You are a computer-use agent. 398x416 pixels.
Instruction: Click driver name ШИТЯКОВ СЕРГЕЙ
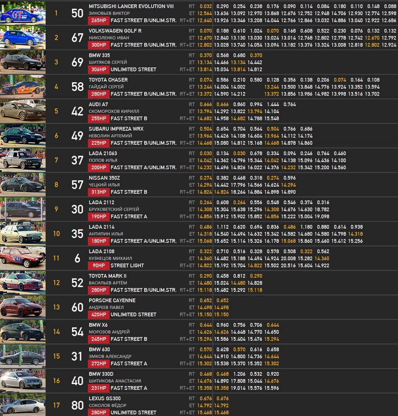tap(108, 62)
